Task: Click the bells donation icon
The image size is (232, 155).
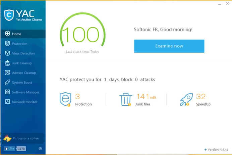Action: (x=7, y=139)
